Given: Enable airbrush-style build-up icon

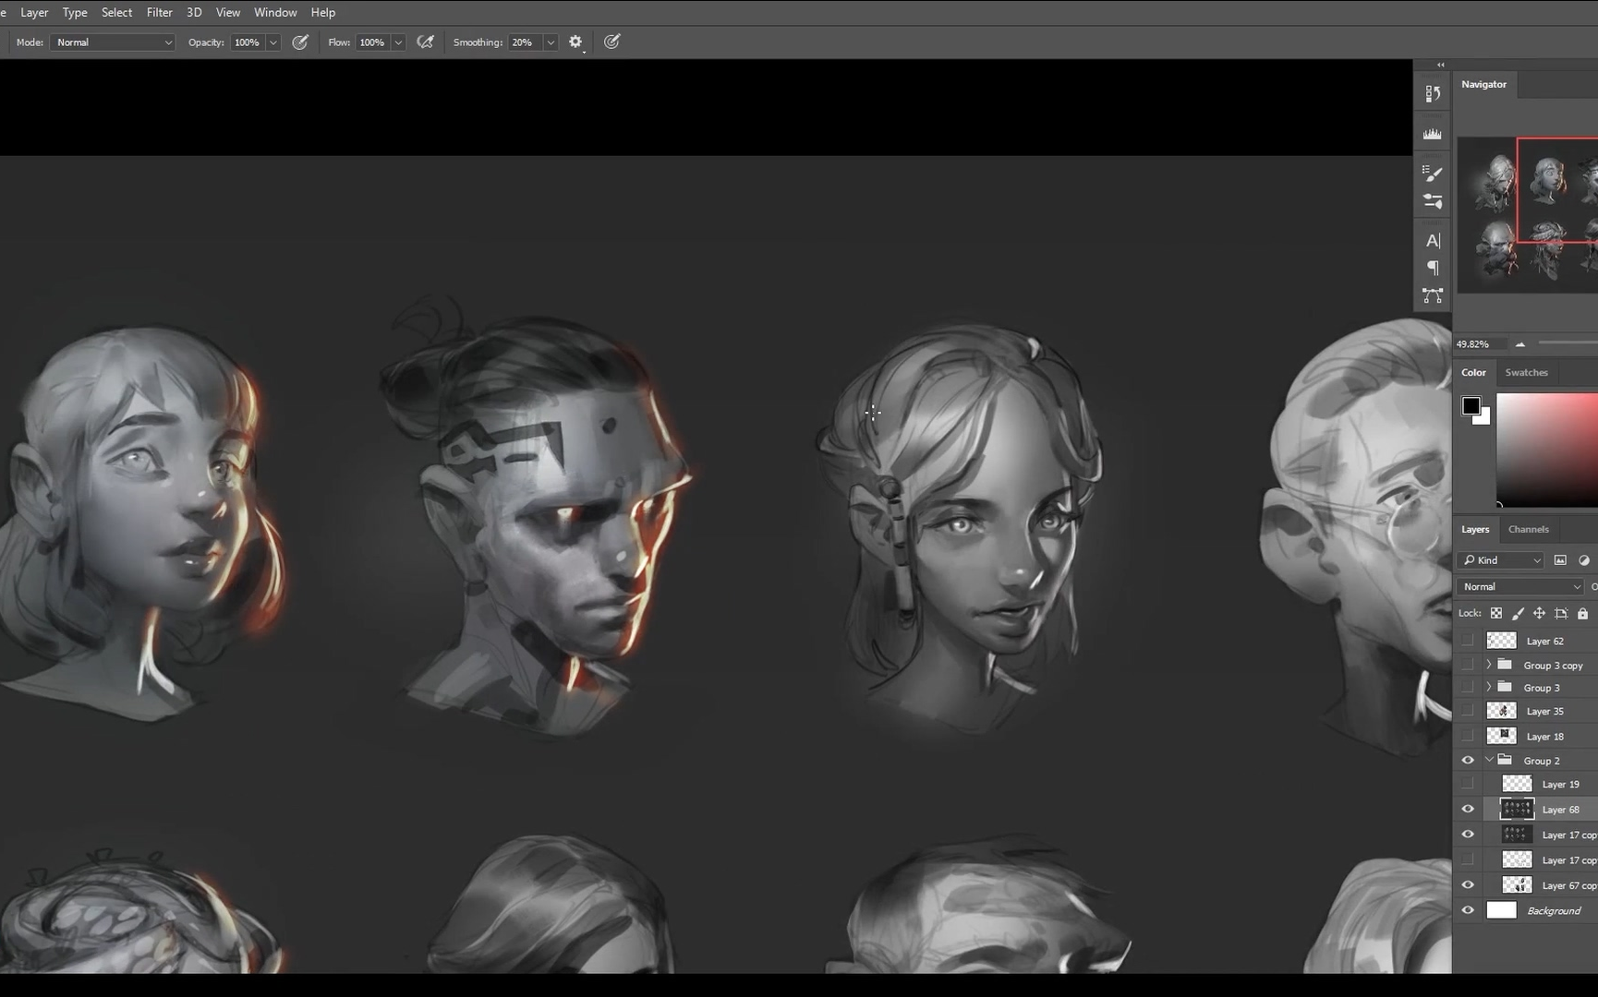Looking at the screenshot, I should click(x=425, y=42).
